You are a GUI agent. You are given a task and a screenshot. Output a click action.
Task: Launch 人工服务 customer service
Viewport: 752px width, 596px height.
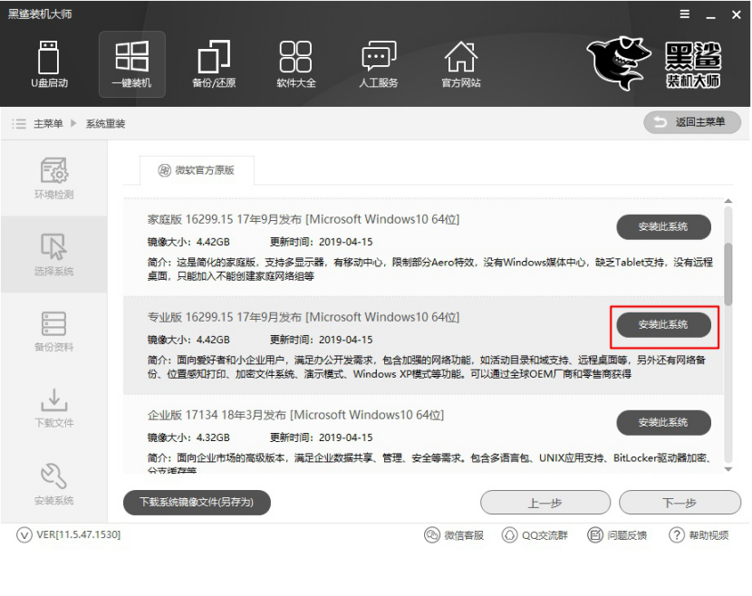(x=376, y=63)
